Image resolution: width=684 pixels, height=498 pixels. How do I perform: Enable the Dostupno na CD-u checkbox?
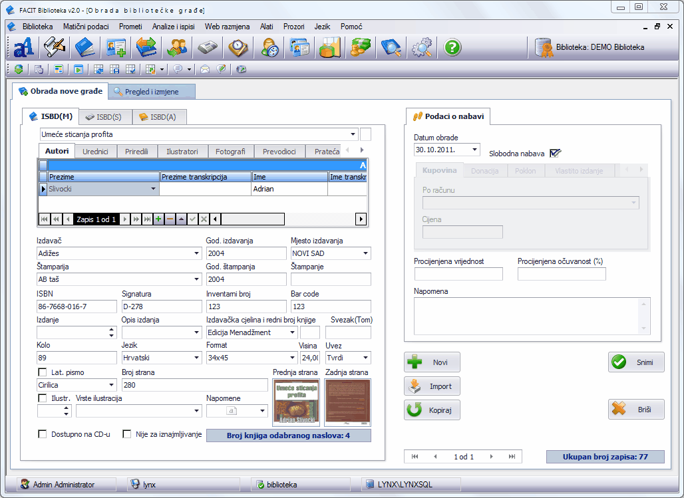tap(43, 434)
